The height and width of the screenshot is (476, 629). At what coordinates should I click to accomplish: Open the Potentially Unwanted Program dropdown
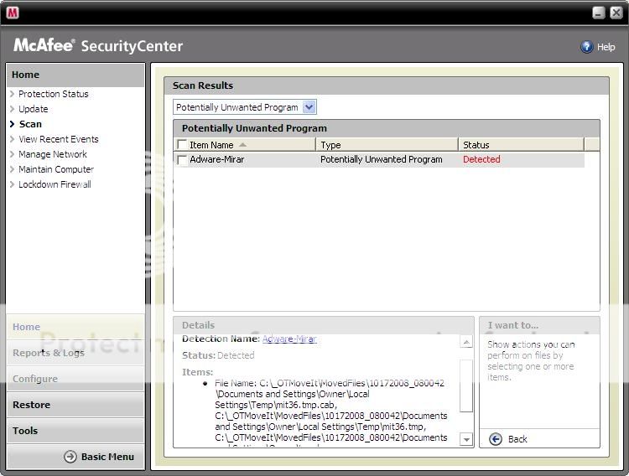click(309, 107)
